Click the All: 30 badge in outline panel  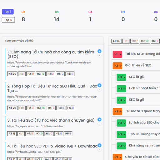pos(117,41)
